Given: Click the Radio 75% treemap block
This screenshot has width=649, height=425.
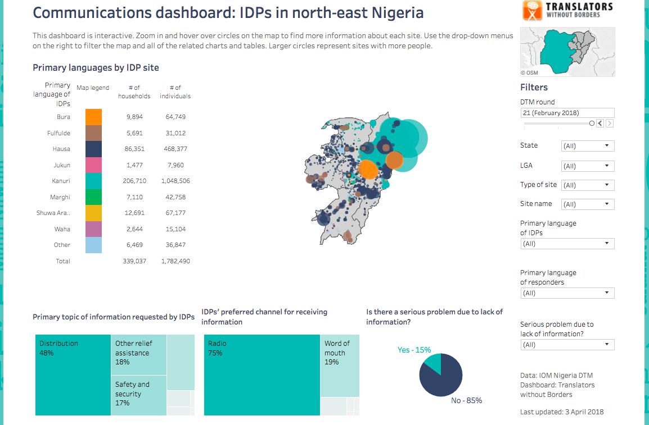Looking at the screenshot, I should (x=262, y=375).
